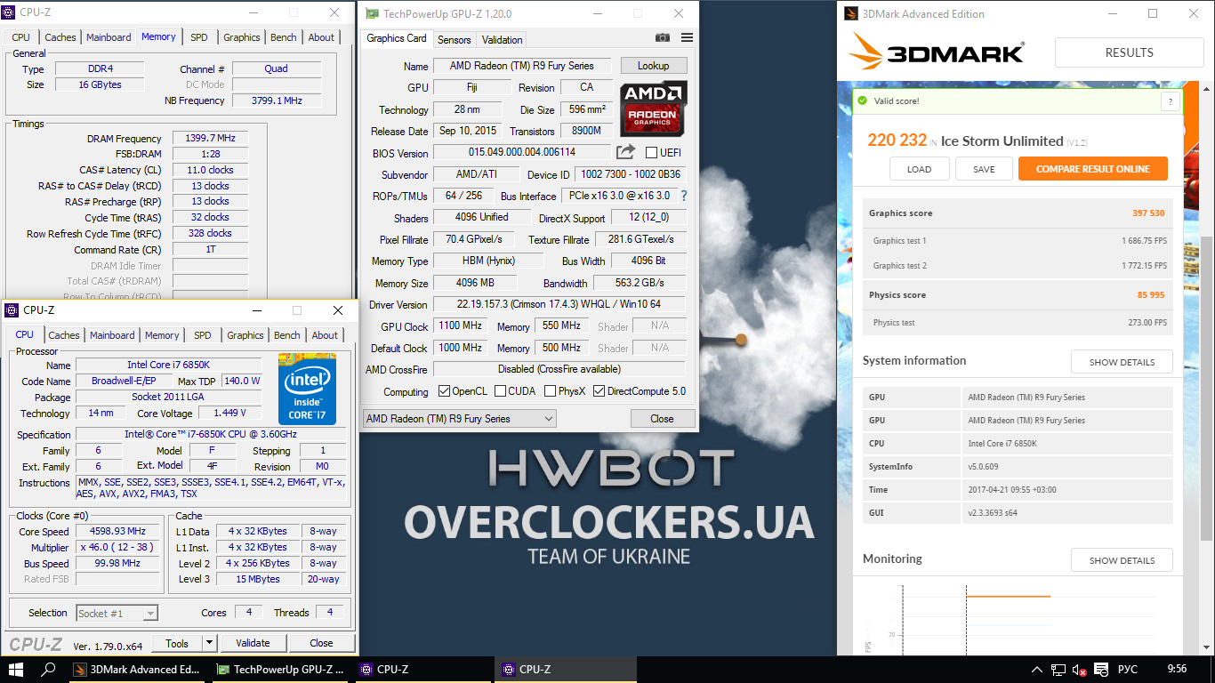This screenshot has height=683, width=1215.
Task: Click TechPowerUp GPU-Z taskbar item
Action: click(x=280, y=670)
